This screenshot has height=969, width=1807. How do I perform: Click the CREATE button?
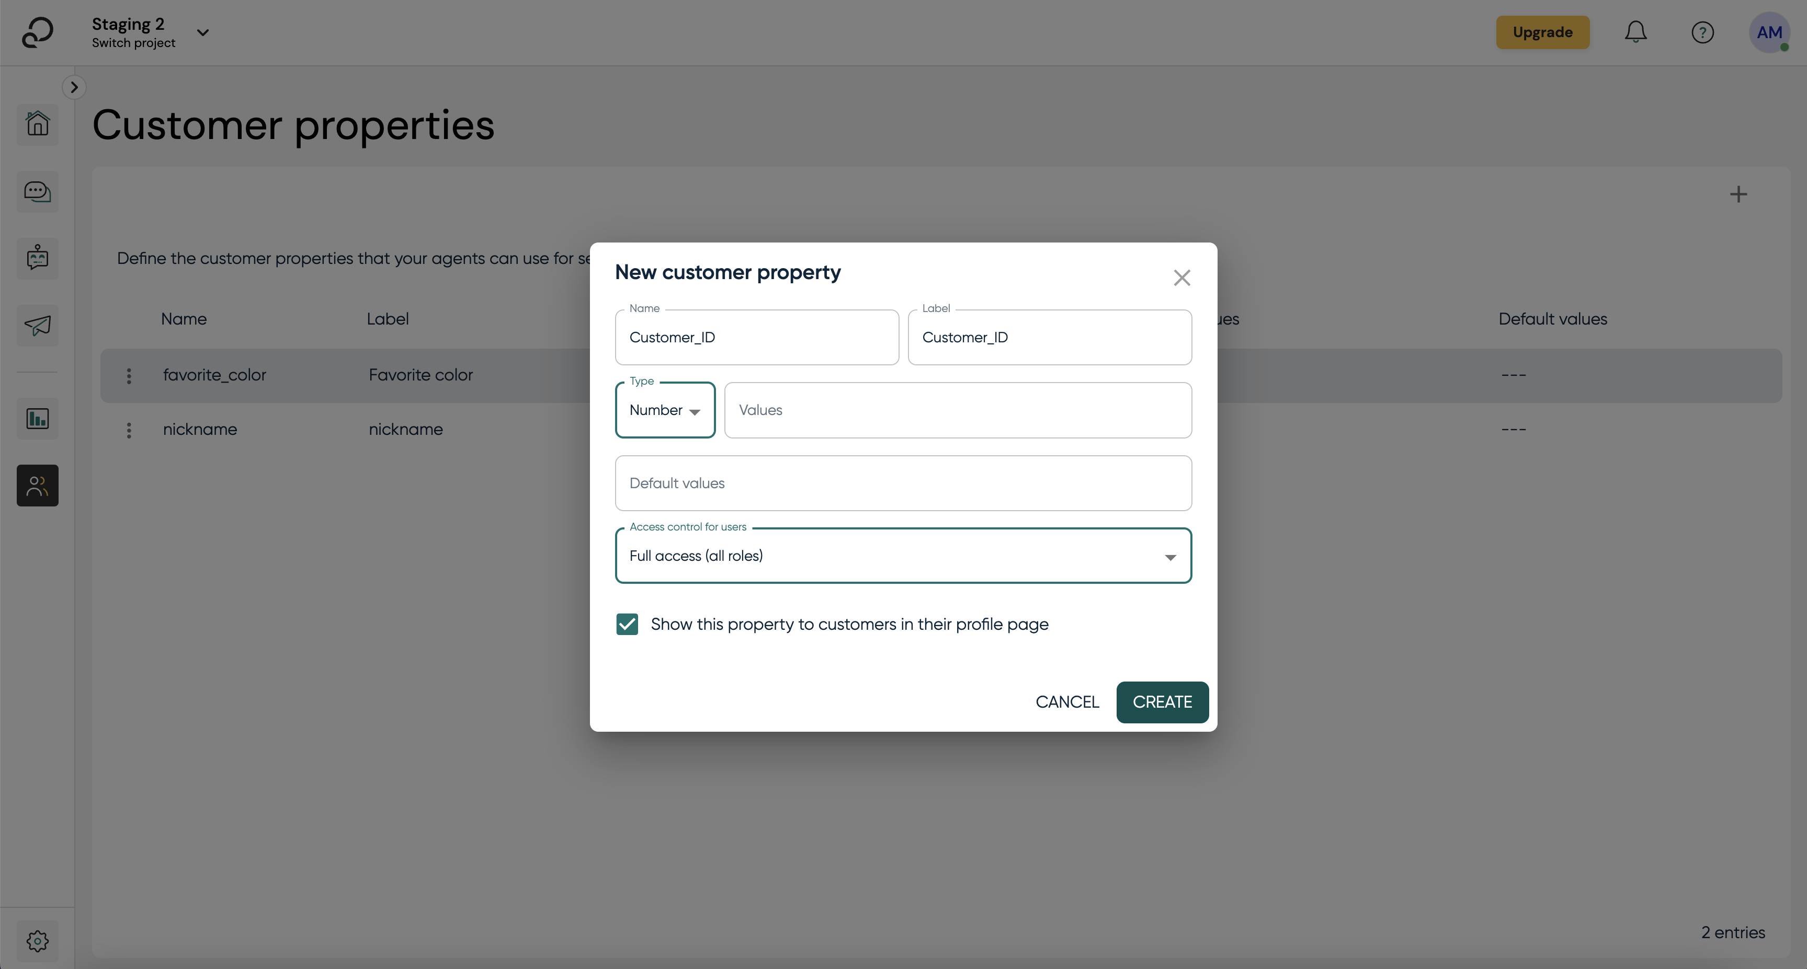coord(1162,702)
